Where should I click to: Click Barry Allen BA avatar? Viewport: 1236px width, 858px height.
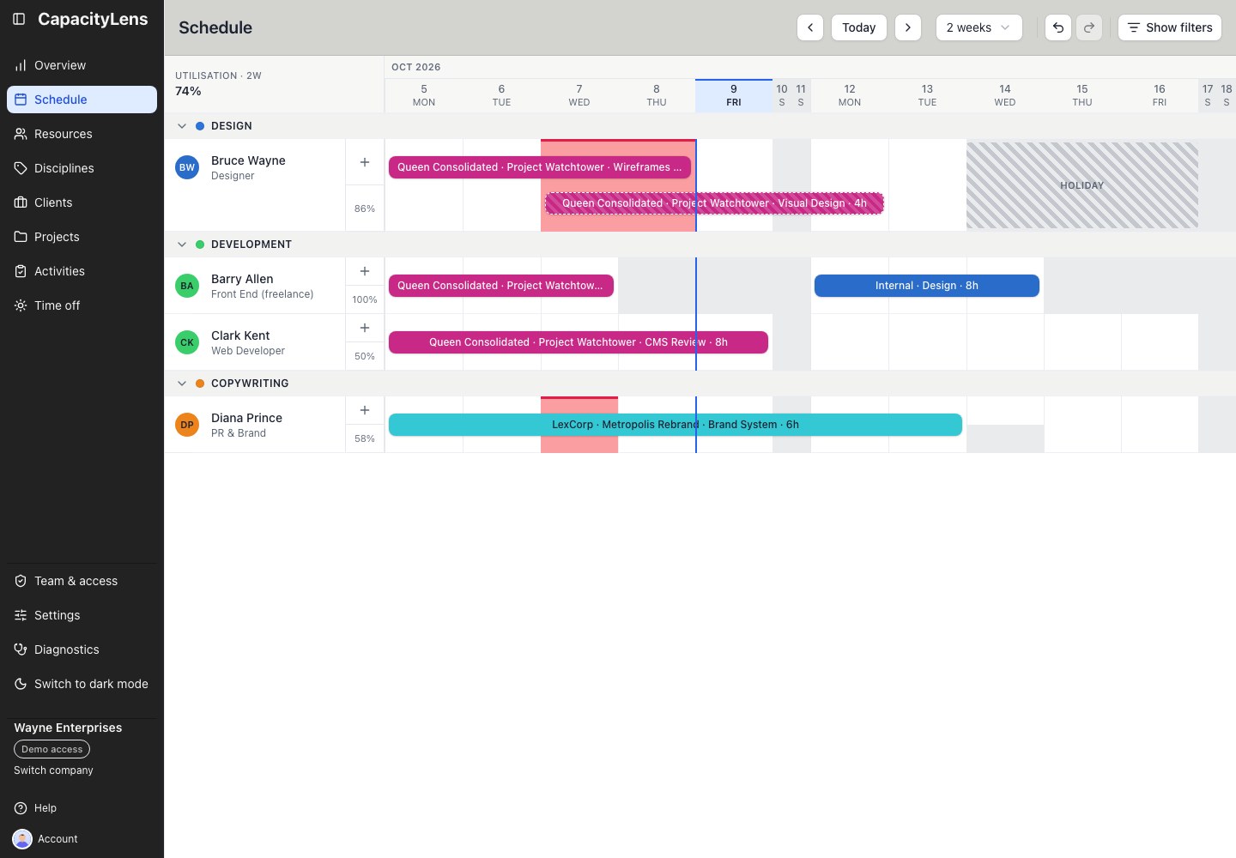coord(187,286)
